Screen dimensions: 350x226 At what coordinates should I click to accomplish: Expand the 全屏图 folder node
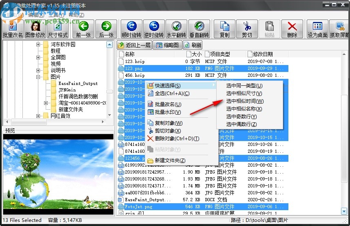pos(38,57)
